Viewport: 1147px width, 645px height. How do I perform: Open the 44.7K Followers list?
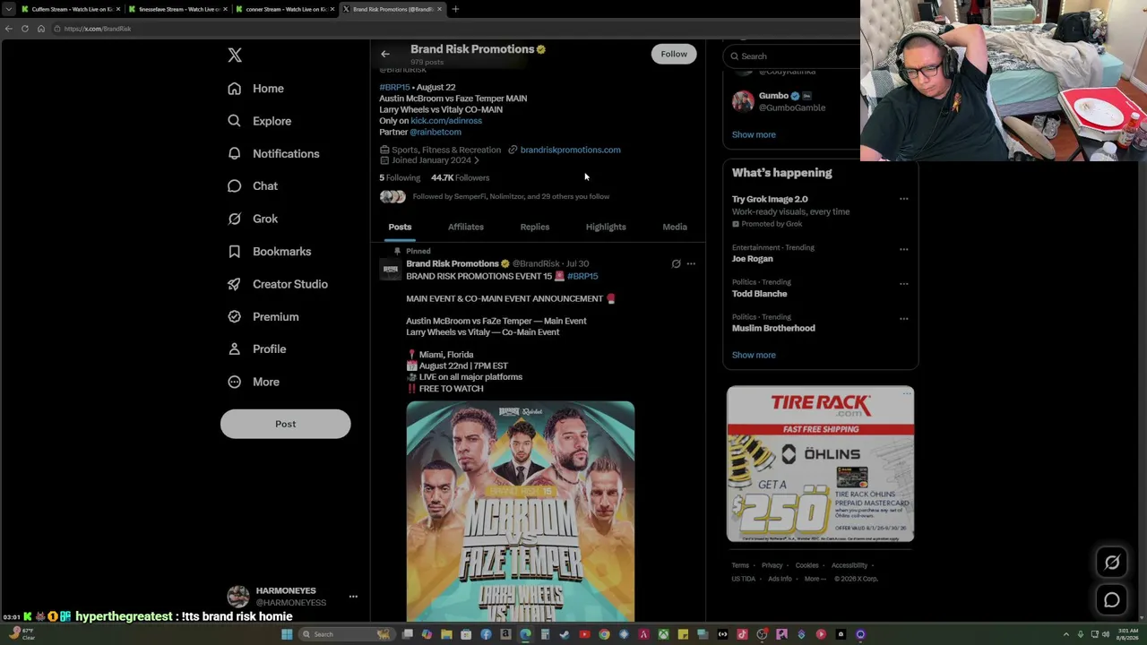460,177
